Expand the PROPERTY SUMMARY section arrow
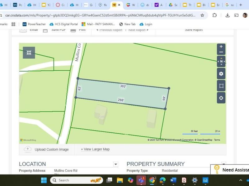 [x=223, y=163]
